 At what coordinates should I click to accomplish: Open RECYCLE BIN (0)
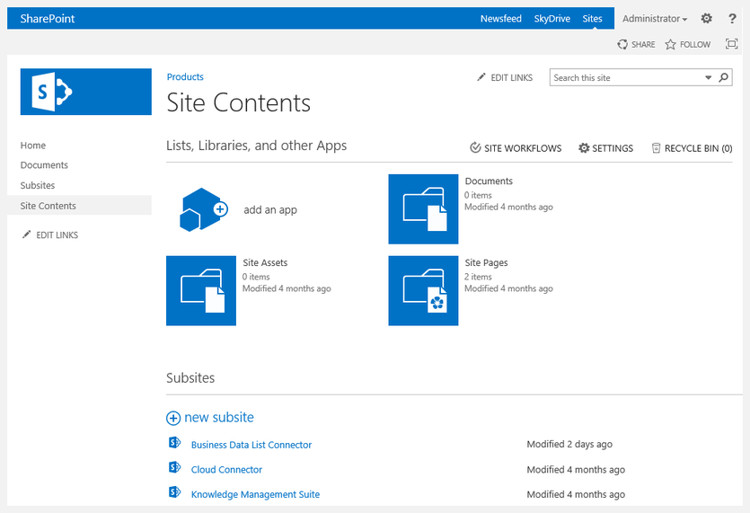698,148
